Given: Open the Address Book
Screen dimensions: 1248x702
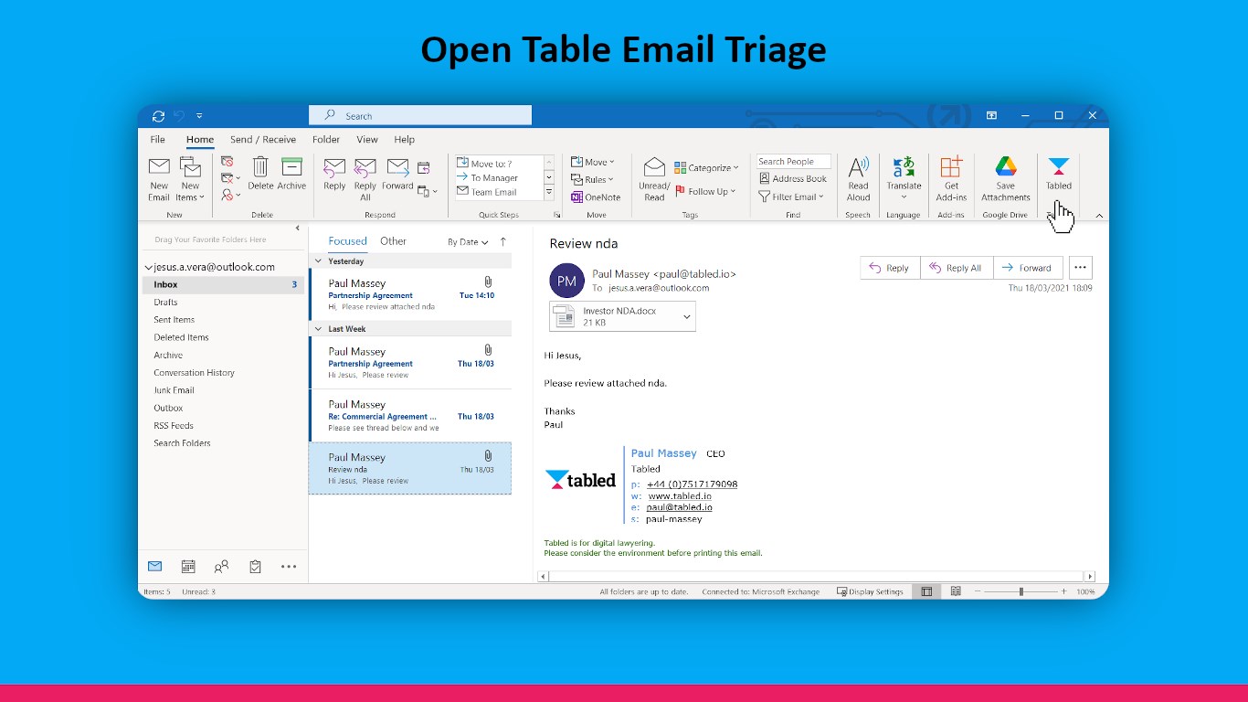Looking at the screenshot, I should (x=793, y=178).
